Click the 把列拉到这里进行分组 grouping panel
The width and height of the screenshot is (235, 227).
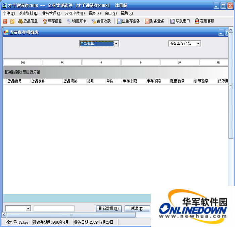[x=116, y=72]
